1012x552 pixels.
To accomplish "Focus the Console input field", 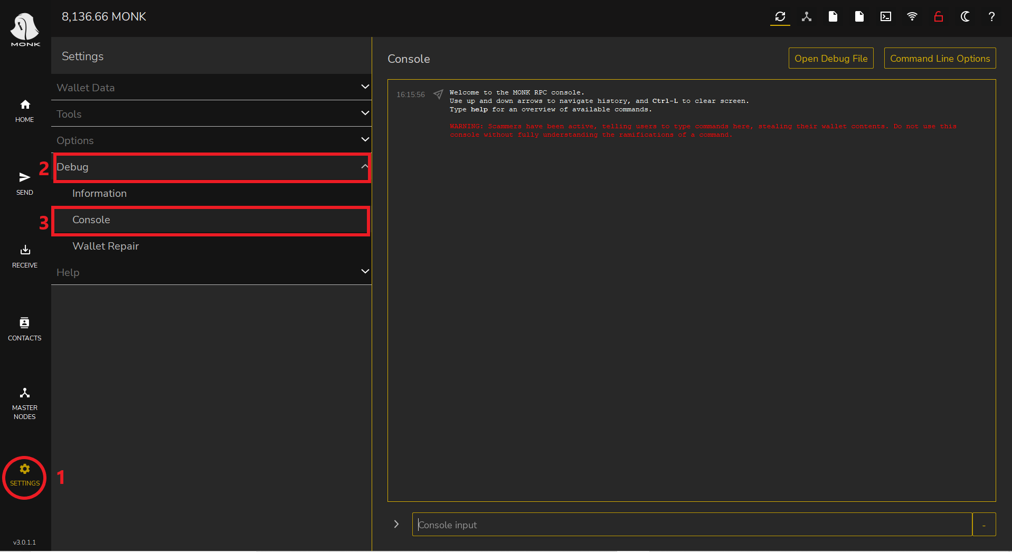I will (692, 525).
